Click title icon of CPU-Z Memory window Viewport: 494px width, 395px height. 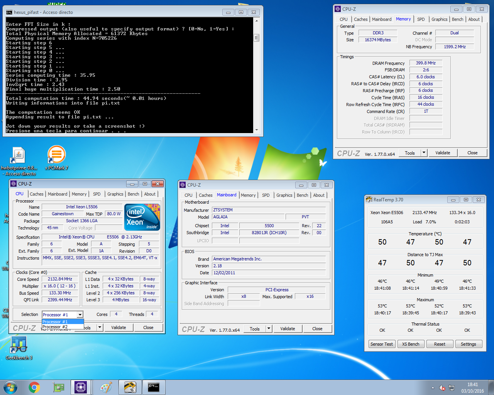click(338, 9)
